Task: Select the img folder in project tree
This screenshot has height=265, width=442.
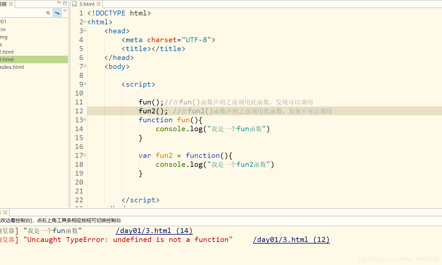Action: tap(4, 37)
